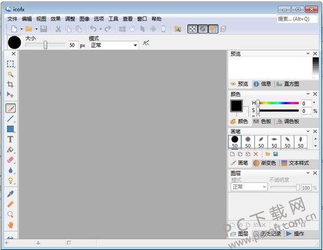This screenshot has height=250, width=323.
Task: Select the zoom magnifier tool
Action: (x=10, y=215)
